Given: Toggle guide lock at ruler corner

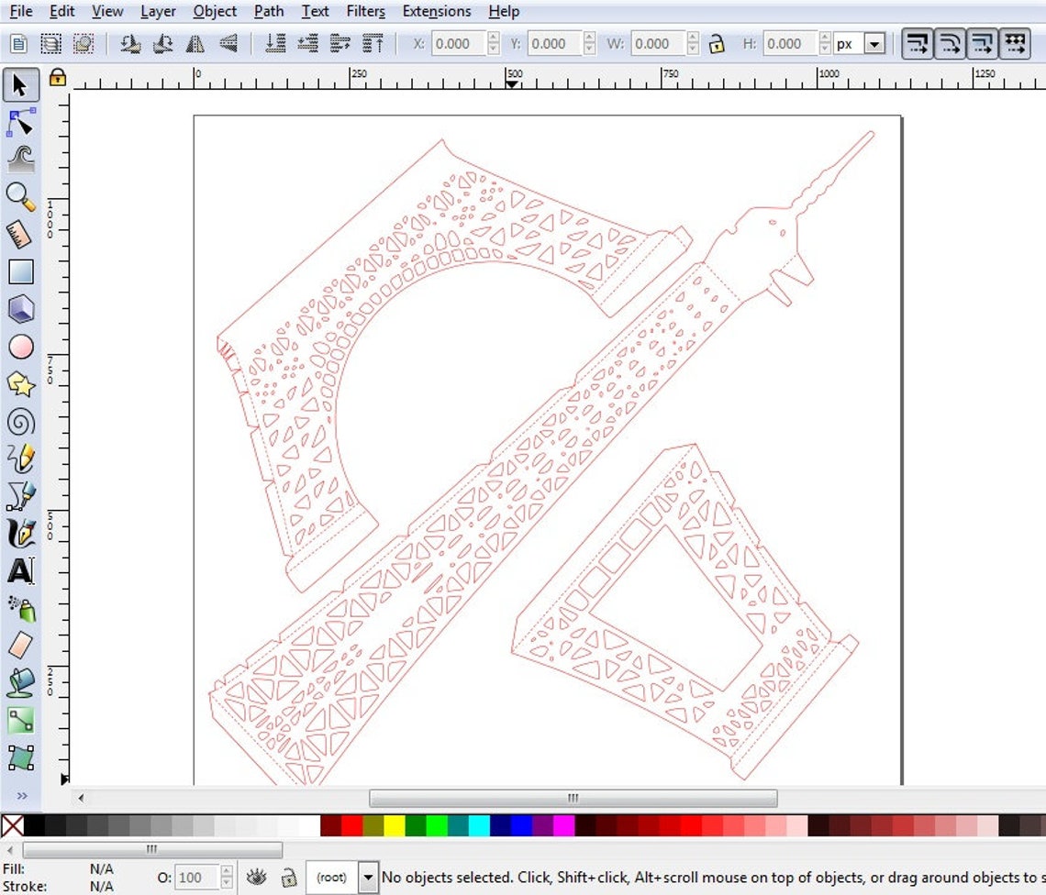Looking at the screenshot, I should point(58,77).
